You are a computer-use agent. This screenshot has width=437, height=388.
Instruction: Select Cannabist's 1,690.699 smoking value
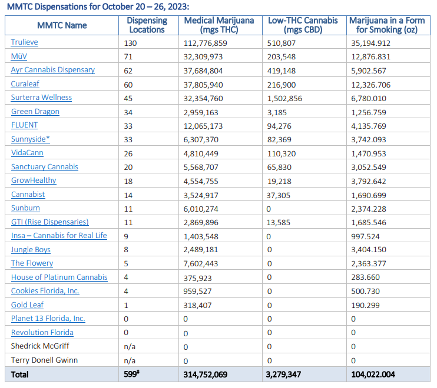click(x=369, y=195)
